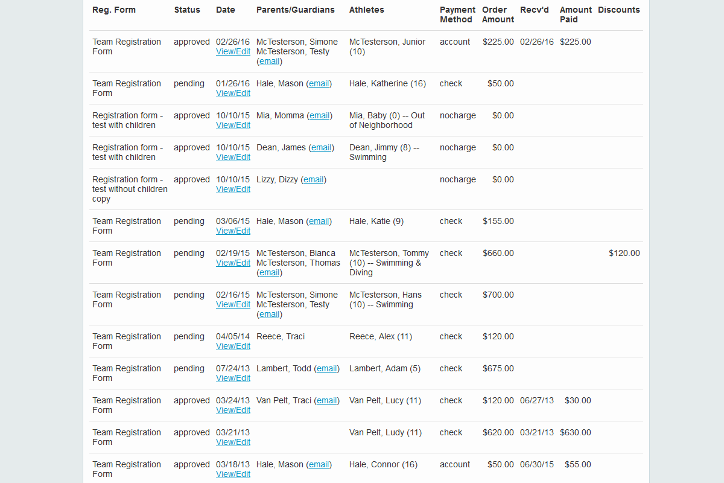Open View/Edit for Lambert, Adam's 07/24/13 form

(233, 379)
